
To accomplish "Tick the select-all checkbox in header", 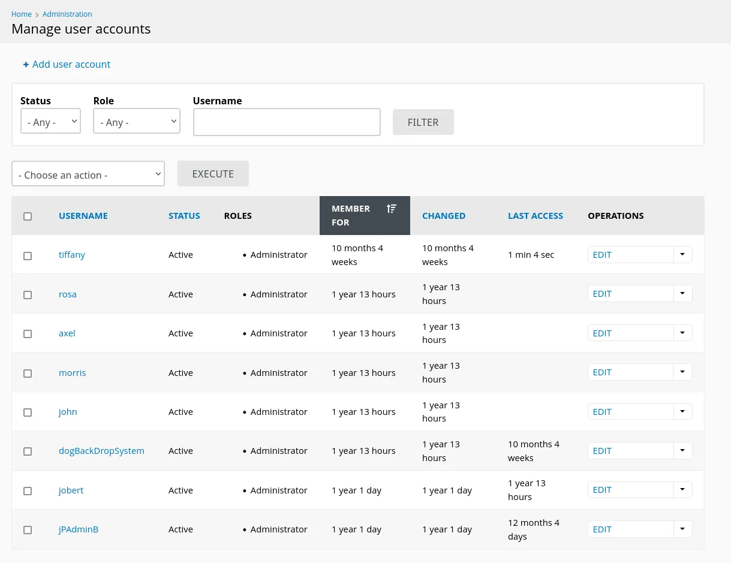I will point(28,216).
